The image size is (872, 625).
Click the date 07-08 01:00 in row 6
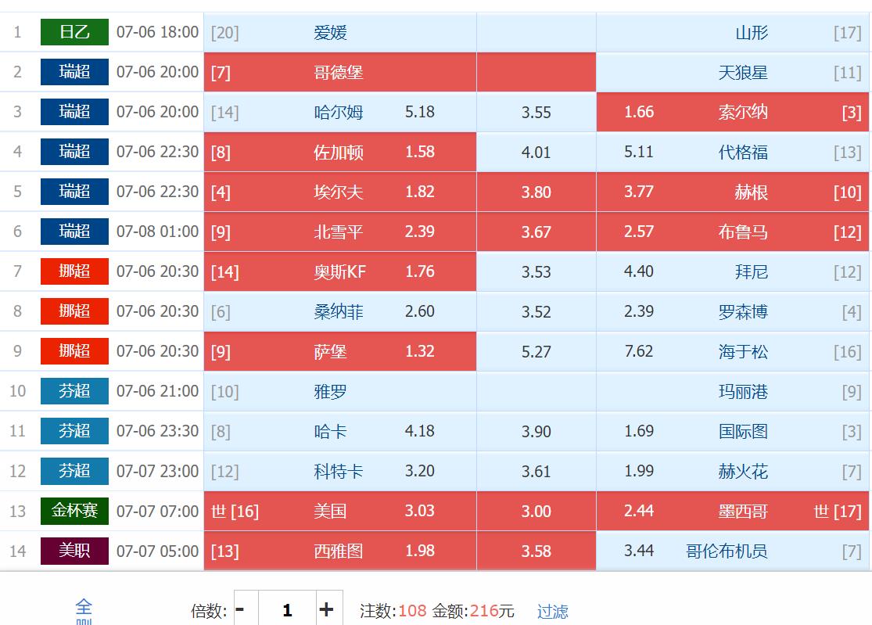pos(157,232)
